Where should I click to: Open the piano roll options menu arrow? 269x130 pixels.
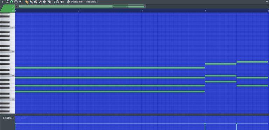[2, 2]
